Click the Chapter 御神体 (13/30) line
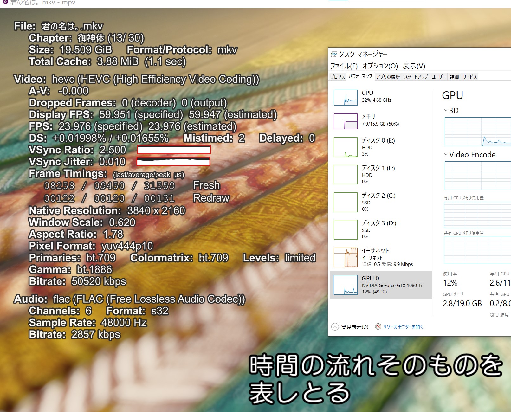The height and width of the screenshot is (412, 511). 87,38
